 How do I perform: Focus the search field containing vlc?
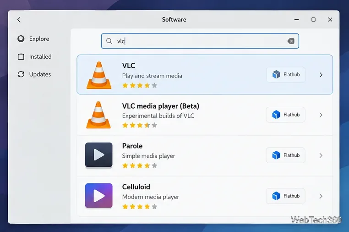pyautogui.click(x=200, y=41)
